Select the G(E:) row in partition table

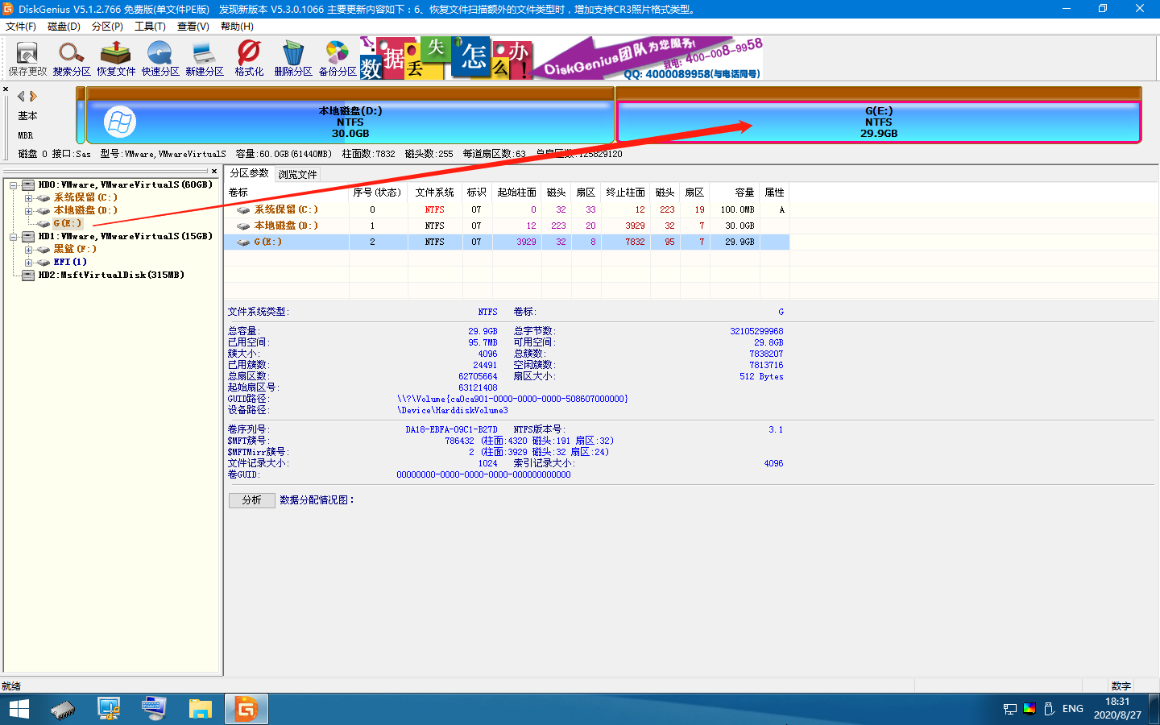pos(507,242)
